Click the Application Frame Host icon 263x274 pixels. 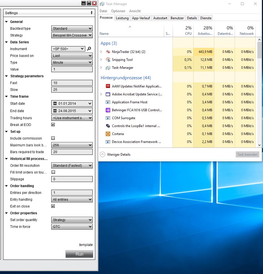click(x=108, y=102)
